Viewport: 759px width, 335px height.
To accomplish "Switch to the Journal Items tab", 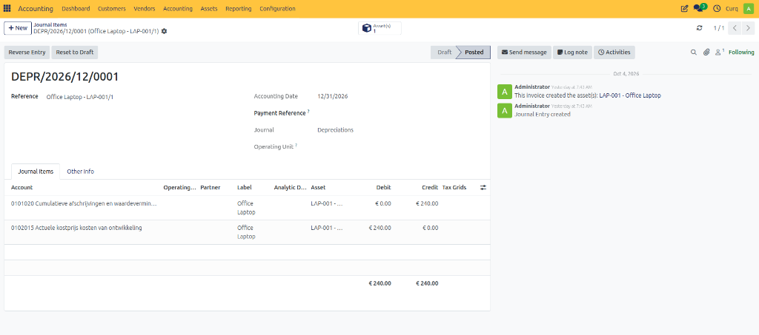I will (x=36, y=172).
